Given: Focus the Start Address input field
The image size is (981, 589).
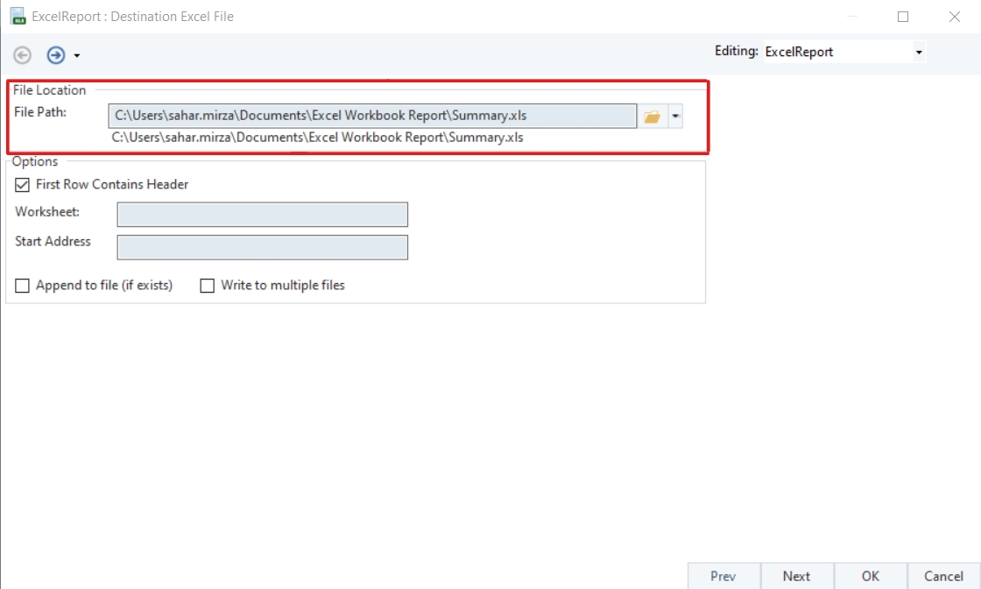Looking at the screenshot, I should coord(262,247).
